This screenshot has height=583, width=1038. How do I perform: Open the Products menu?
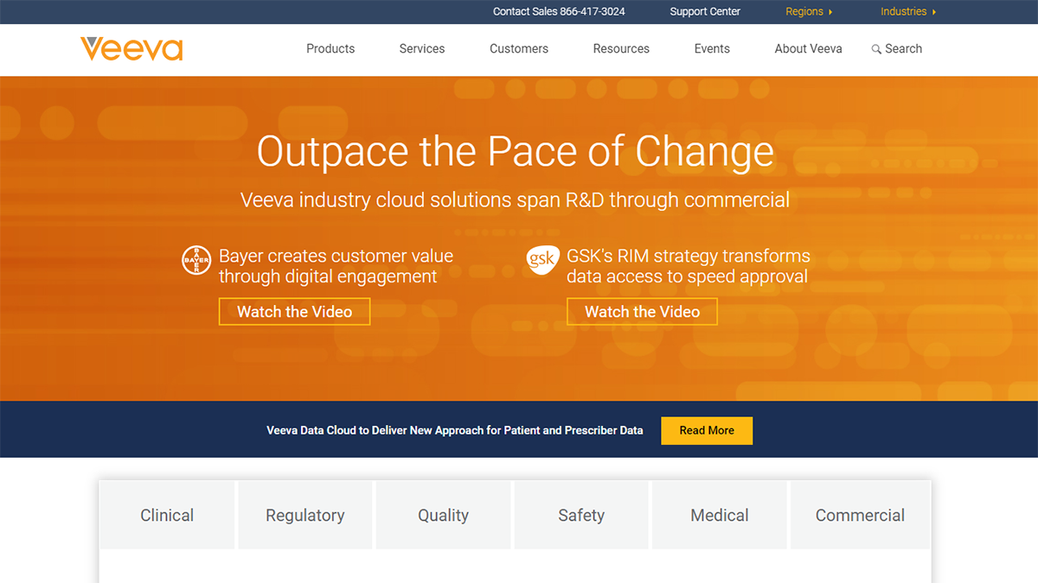pyautogui.click(x=330, y=49)
